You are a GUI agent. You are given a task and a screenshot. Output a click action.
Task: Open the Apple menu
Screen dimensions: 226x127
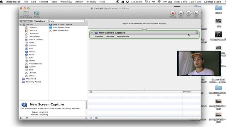coord(1,2)
